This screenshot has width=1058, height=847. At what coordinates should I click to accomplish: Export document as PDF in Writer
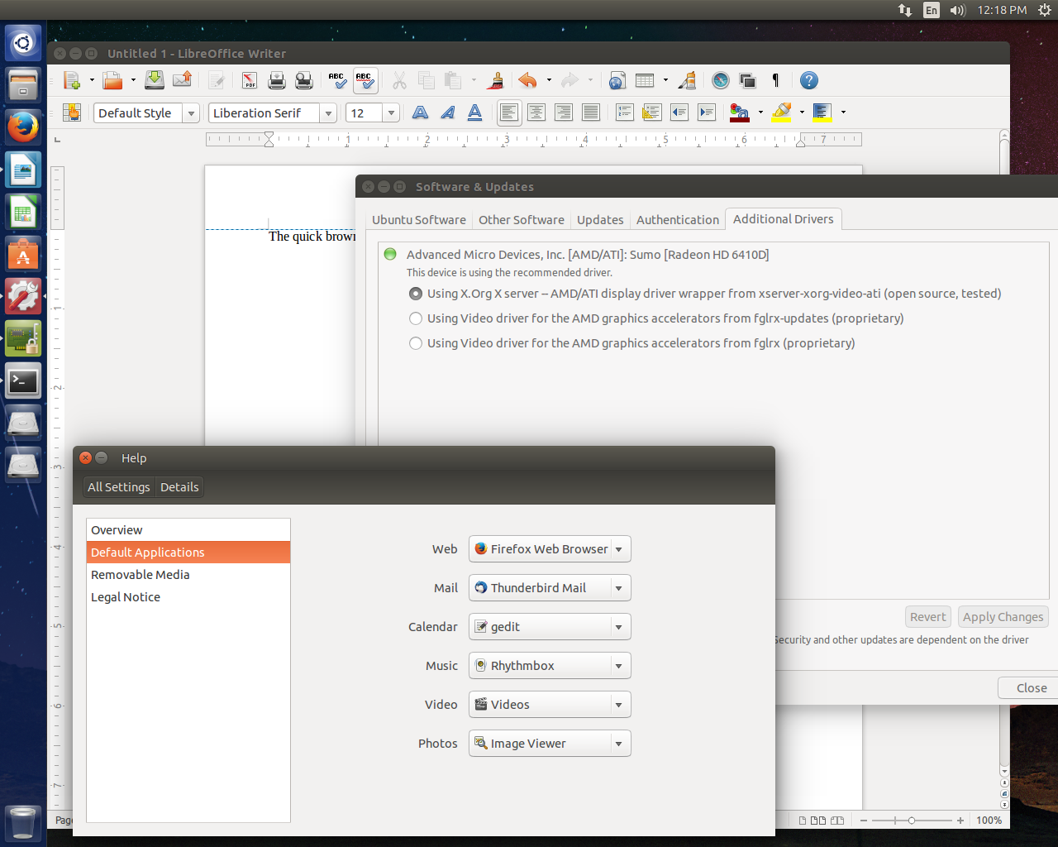tap(250, 80)
